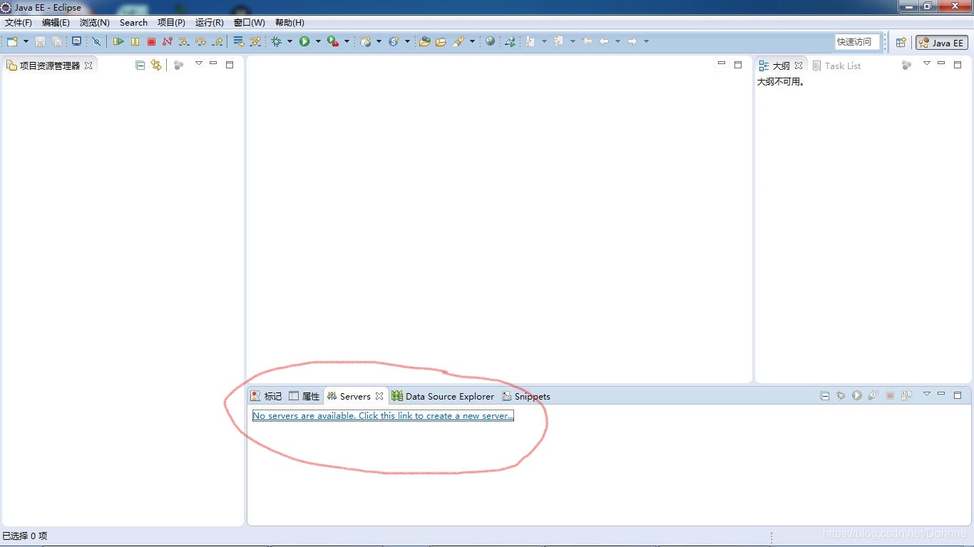Click the New Dynamic Web Project icon
974x547 pixels.
366,42
